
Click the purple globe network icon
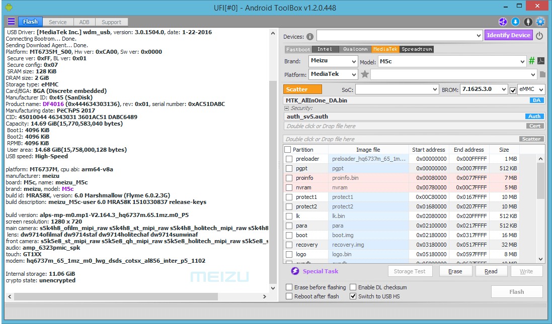coord(503,22)
